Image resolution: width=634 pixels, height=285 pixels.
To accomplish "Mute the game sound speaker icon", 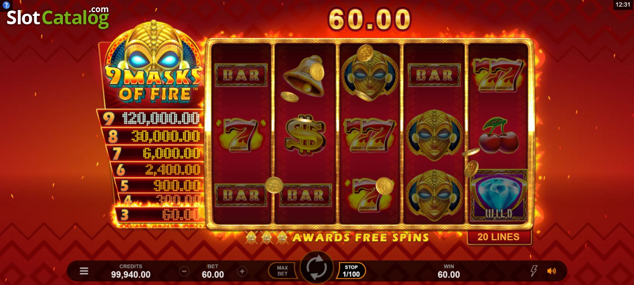I will pos(552,271).
